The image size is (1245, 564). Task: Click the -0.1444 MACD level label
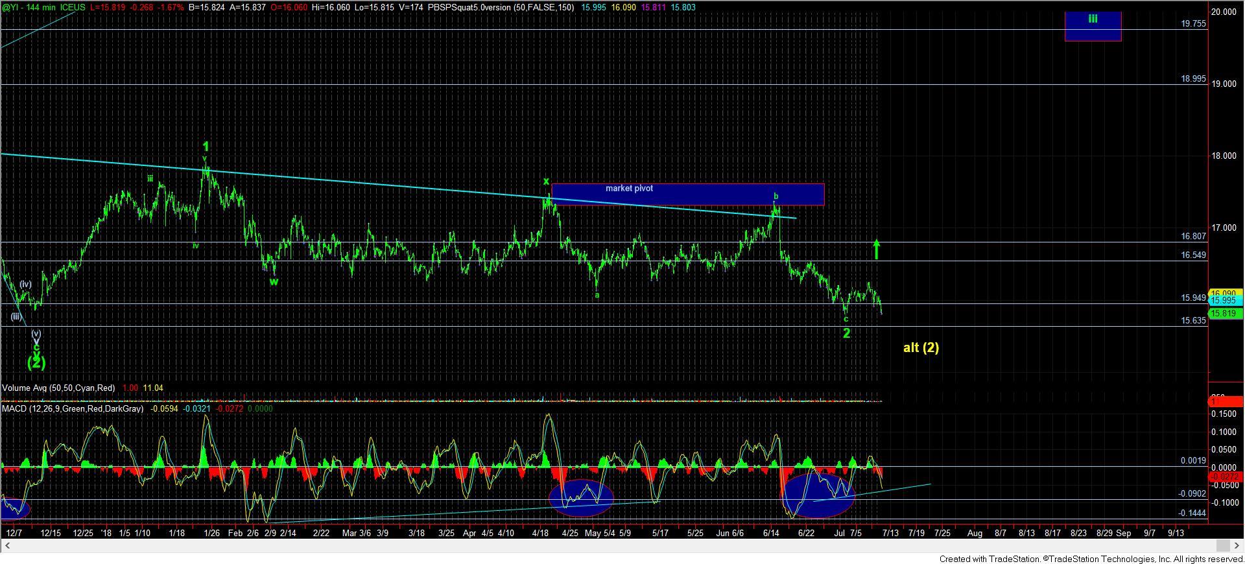[x=1192, y=513]
